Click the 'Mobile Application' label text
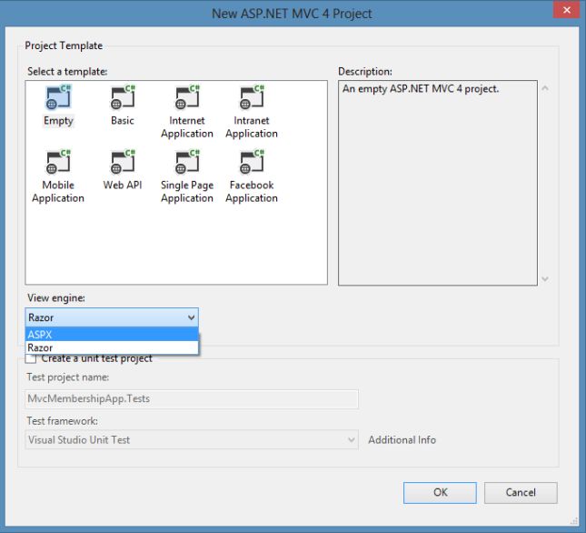586x533 pixels. pos(58,192)
